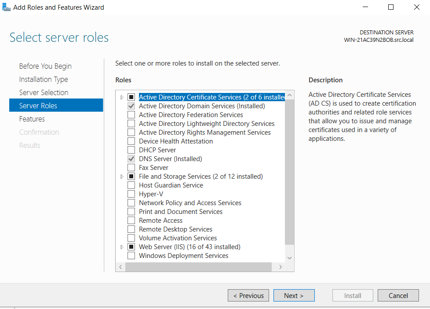Check the Fax Server role
Screen dimensions: 430x309
[x=131, y=168]
